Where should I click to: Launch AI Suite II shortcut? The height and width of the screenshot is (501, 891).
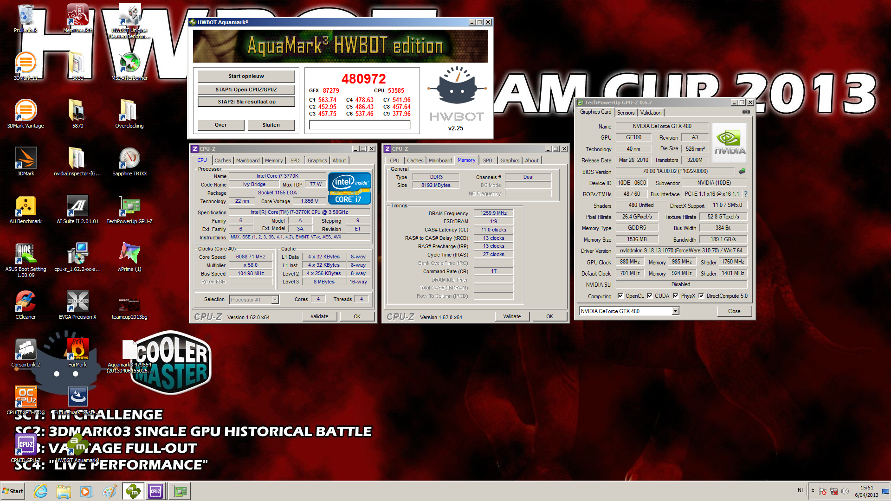[77, 209]
